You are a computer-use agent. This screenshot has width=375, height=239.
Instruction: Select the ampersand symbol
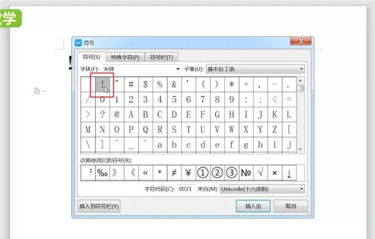[174, 84]
